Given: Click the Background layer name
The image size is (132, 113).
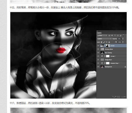Looking at the screenshot, I should click(x=108, y=67).
